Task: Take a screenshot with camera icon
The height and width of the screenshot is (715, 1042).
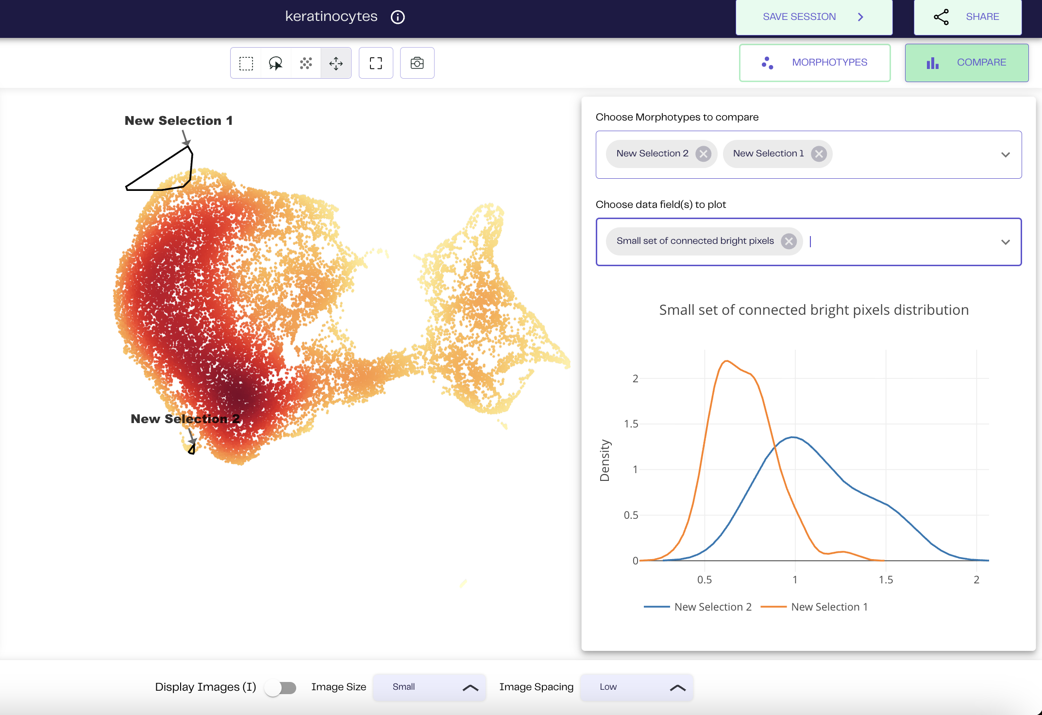Action: click(x=417, y=63)
